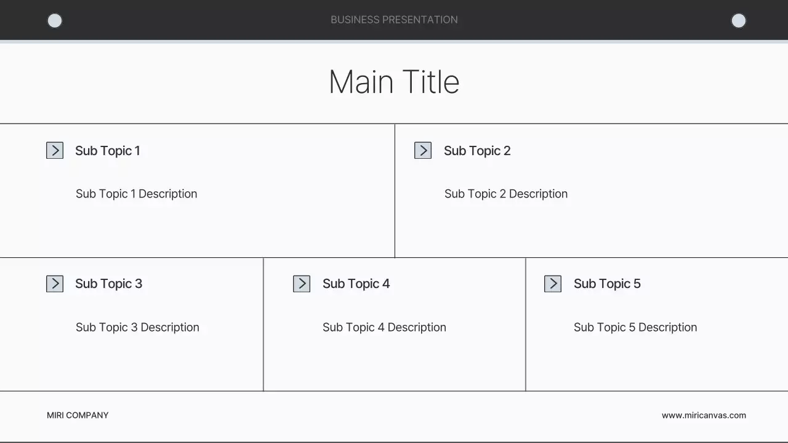
Task: Open the www.miricanvas.com link
Action: [x=704, y=415]
